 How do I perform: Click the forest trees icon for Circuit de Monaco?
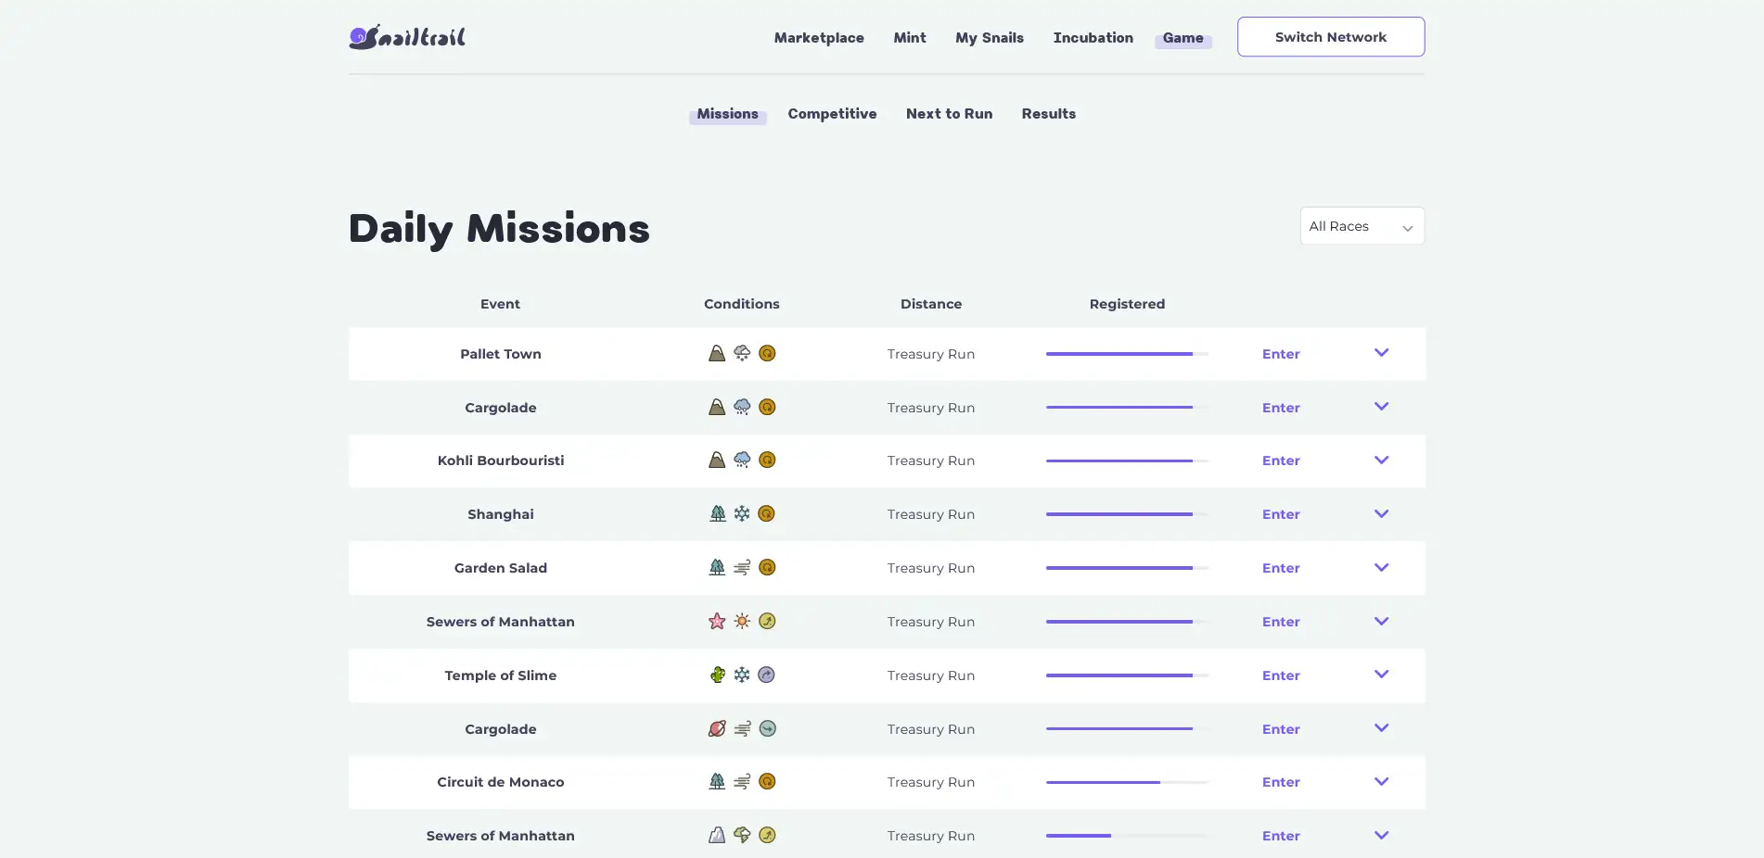tap(717, 781)
